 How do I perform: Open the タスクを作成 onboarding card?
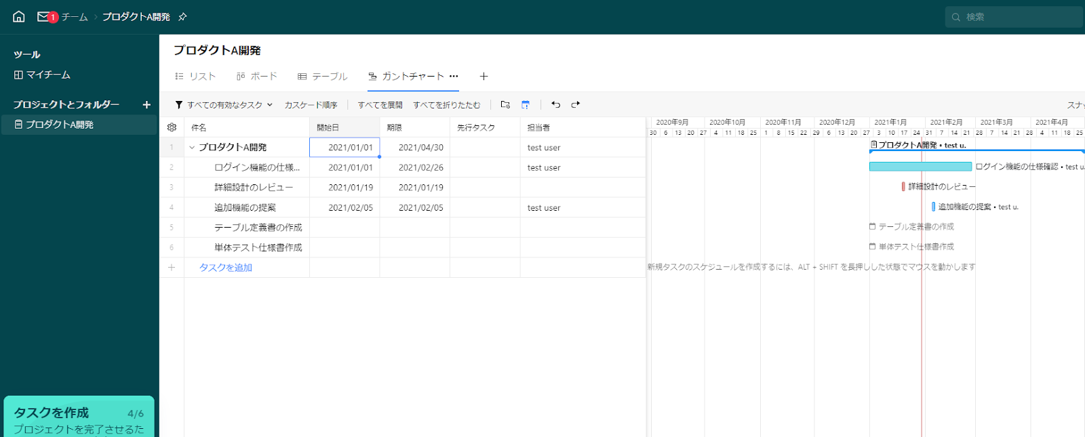tap(79, 417)
